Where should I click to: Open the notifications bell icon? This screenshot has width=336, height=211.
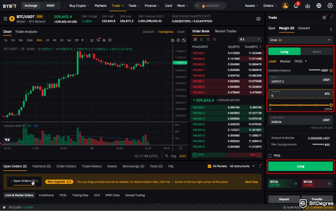click(296, 6)
